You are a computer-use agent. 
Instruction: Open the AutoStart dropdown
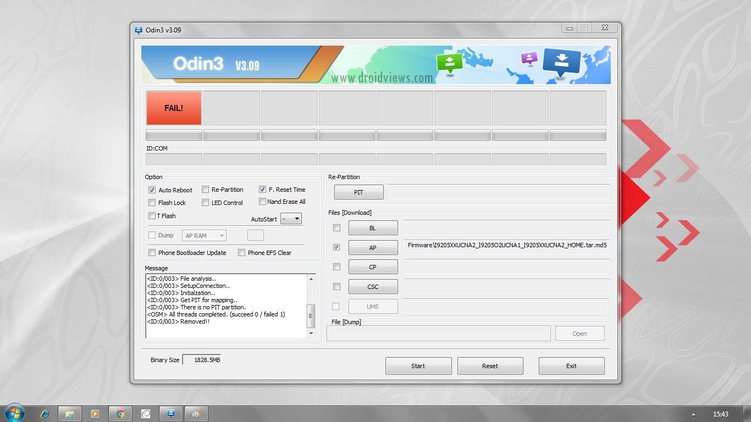click(291, 219)
